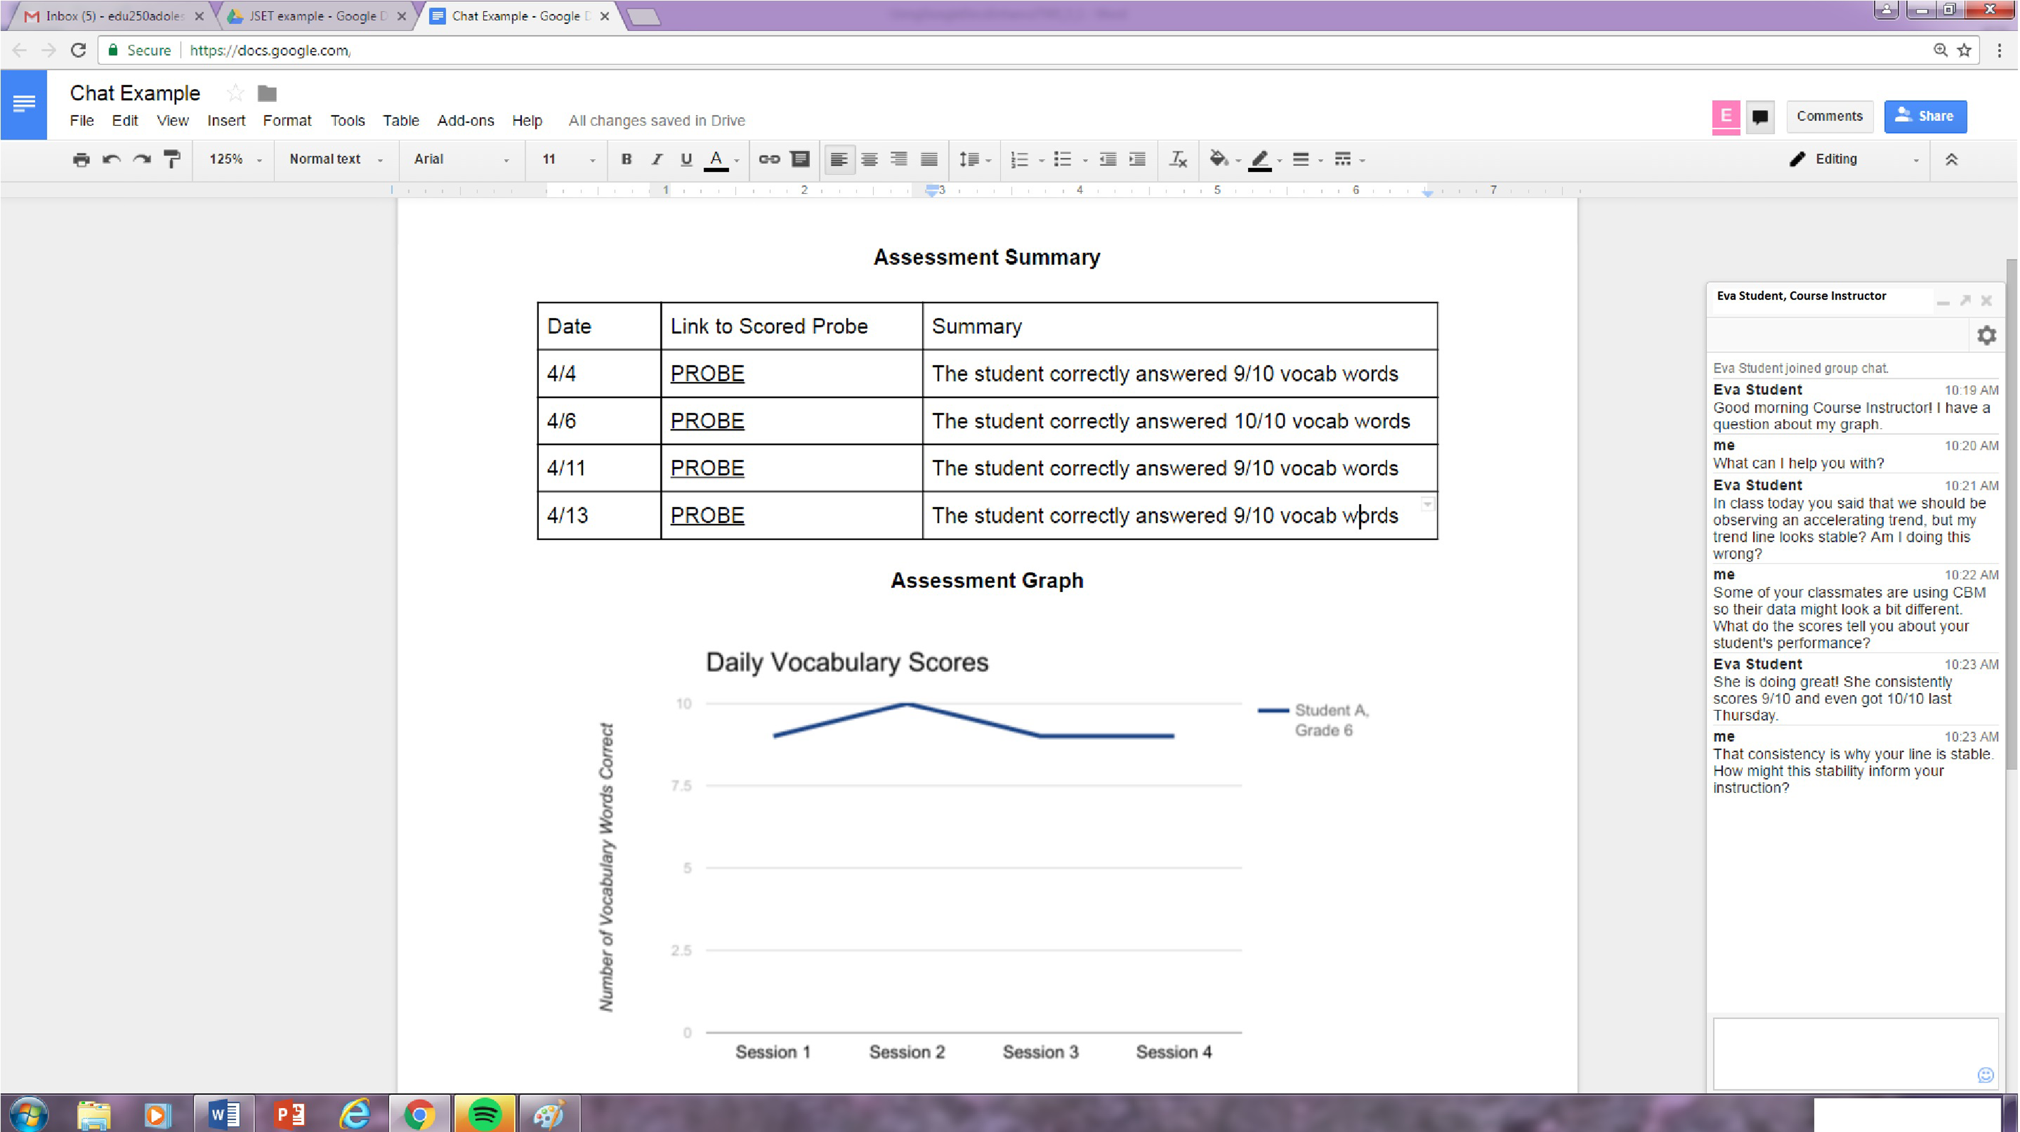
Task: Click the move to folder icon
Action: pyautogui.click(x=267, y=93)
